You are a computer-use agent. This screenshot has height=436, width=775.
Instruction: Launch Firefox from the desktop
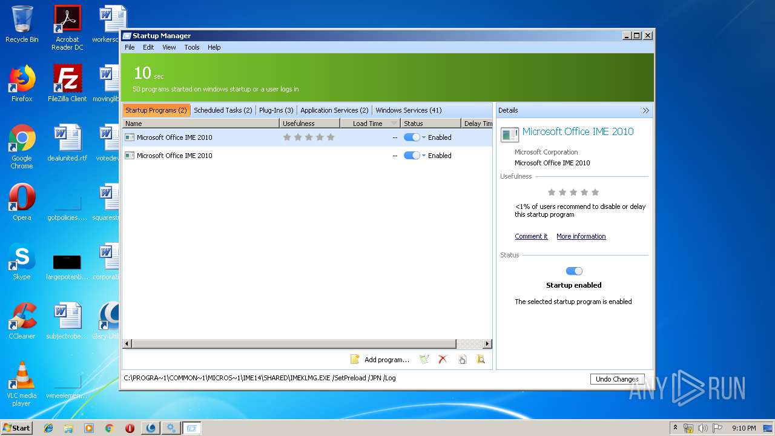coord(22,84)
